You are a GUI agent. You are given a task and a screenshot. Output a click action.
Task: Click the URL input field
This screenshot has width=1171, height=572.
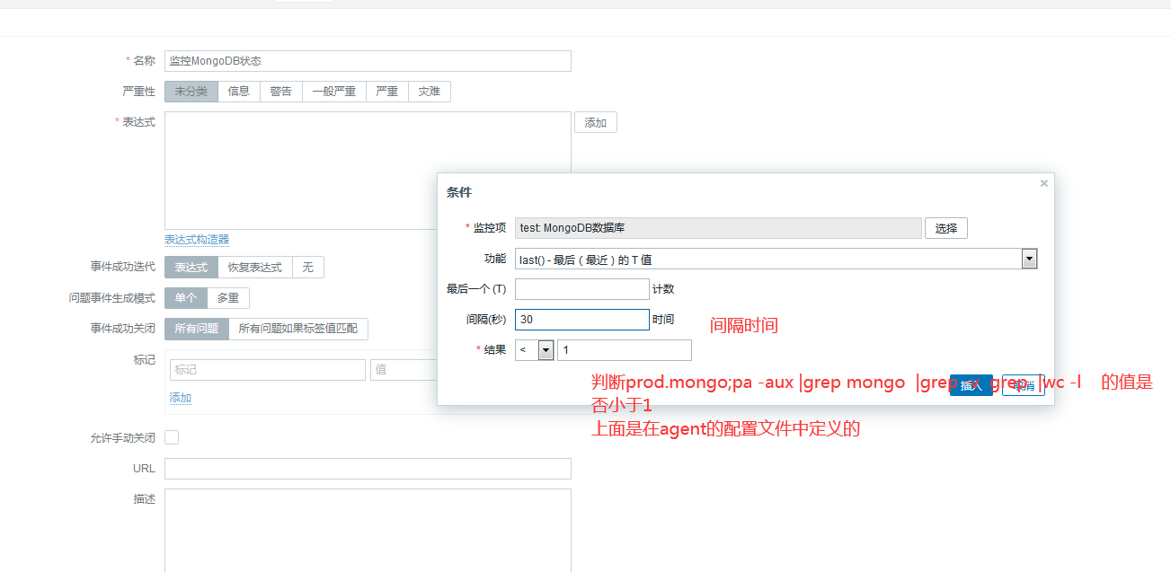point(368,469)
